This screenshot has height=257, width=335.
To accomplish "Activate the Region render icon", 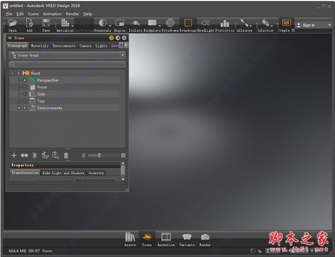I will 119,23.
